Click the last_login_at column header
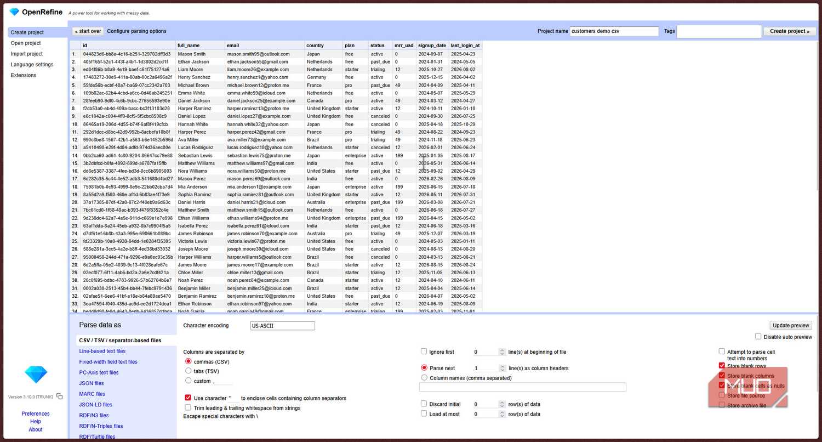The width and height of the screenshot is (822, 442). tap(465, 46)
